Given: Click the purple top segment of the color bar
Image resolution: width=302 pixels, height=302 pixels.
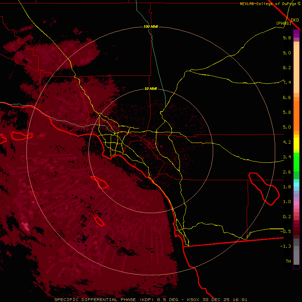Looking at the screenshot, I should click(x=296, y=34).
